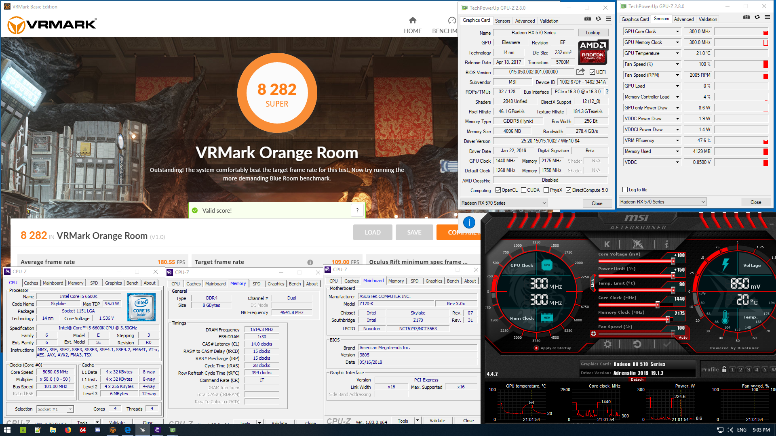Select Afterburner profile slot 1
Viewport: 776px width, 436px height.
732,369
